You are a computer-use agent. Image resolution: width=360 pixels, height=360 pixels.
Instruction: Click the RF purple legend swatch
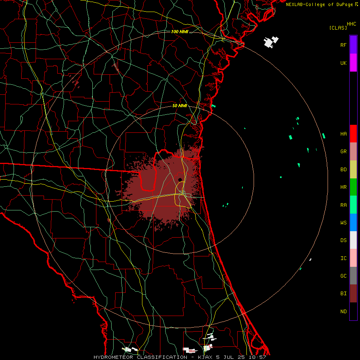click(x=353, y=45)
